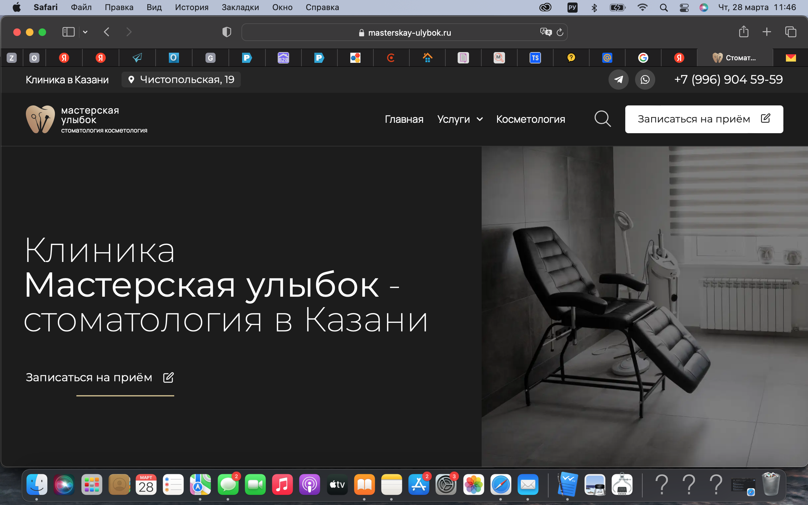Open the battery status menu bar icon
The height and width of the screenshot is (505, 808).
(x=617, y=7)
